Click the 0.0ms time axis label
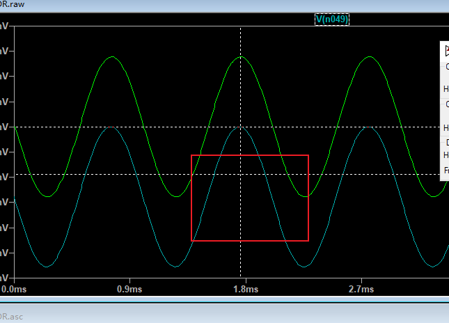 tap(14, 289)
